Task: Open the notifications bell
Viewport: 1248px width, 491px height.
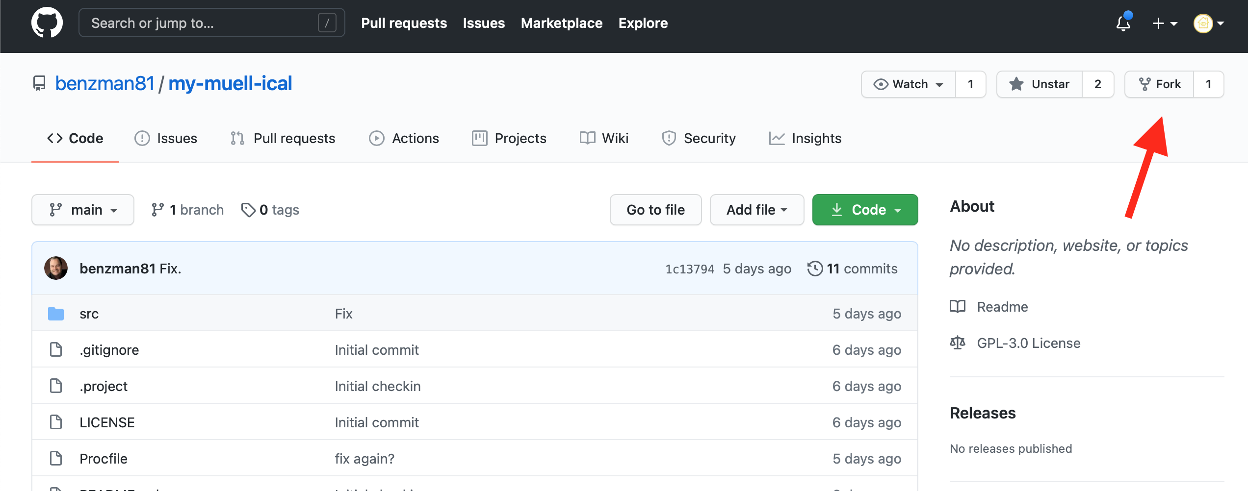Action: pyautogui.click(x=1123, y=23)
